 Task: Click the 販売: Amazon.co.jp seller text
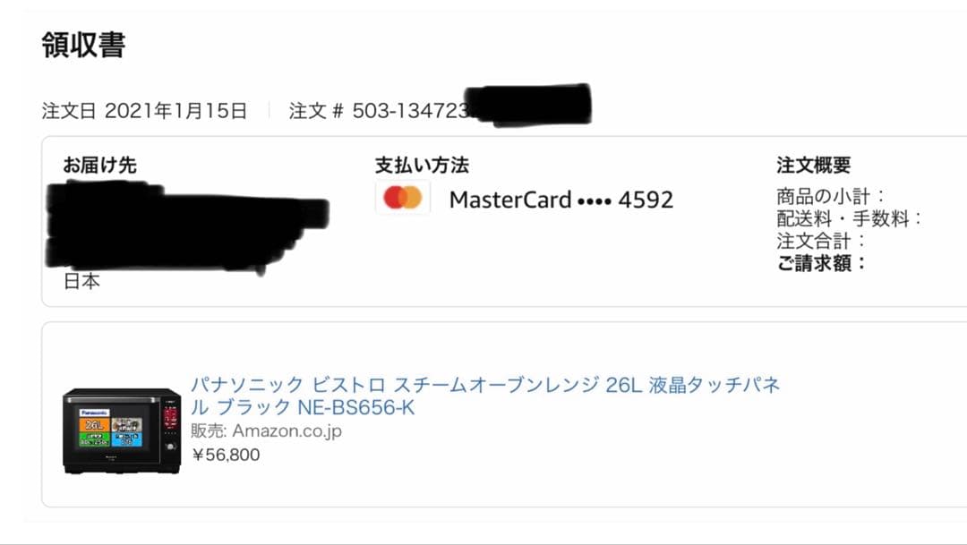[266, 431]
